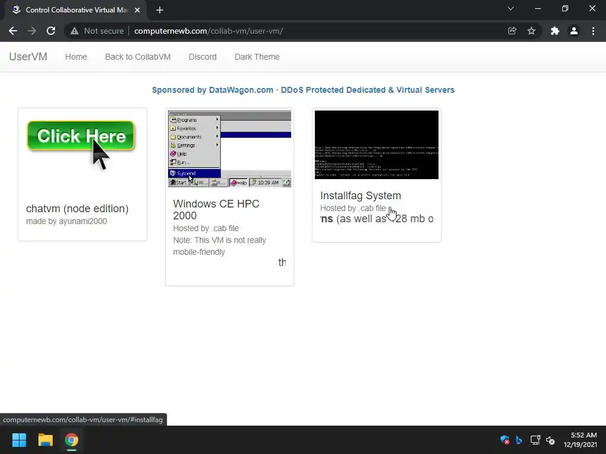This screenshot has height=454, width=606.
Task: Bookmark this page with the star icon
Action: click(531, 31)
